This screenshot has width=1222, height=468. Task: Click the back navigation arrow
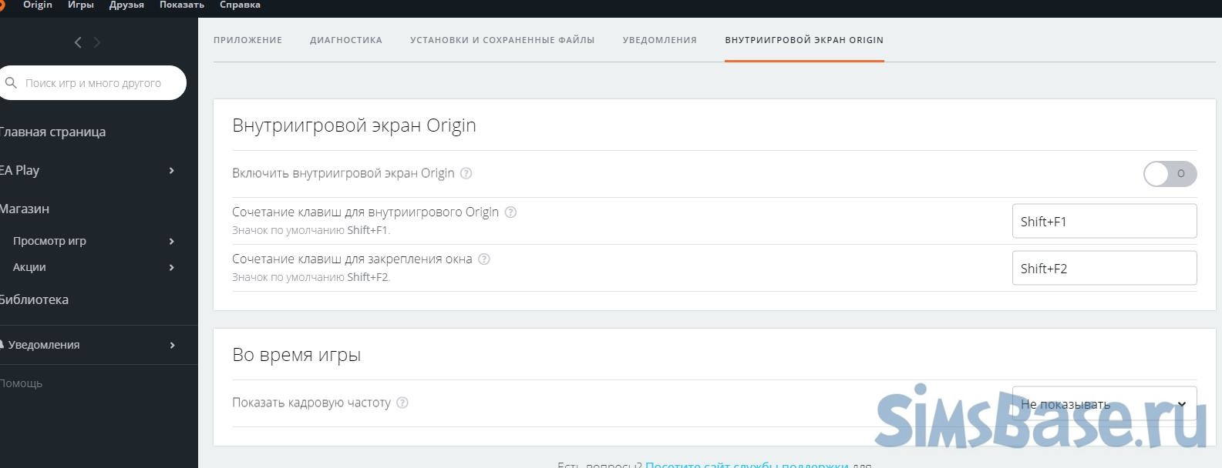point(78,43)
